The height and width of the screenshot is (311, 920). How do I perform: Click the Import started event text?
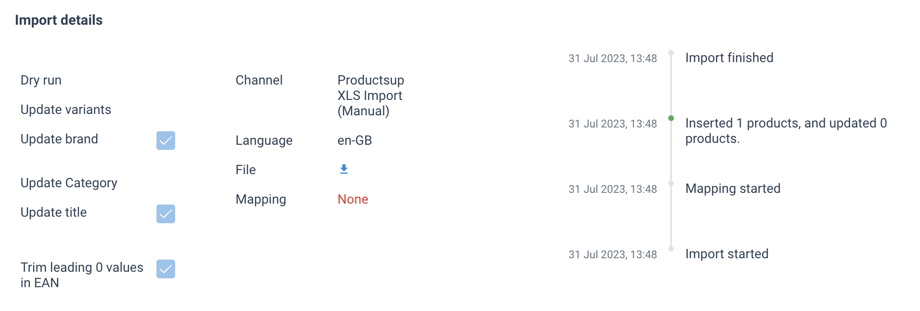tap(727, 254)
